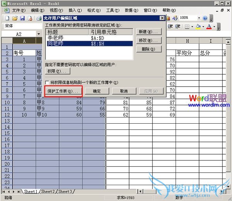This screenshot has width=232, height=201.
Task: Go to the next sheet tab using the arrow
Action: [14, 192]
